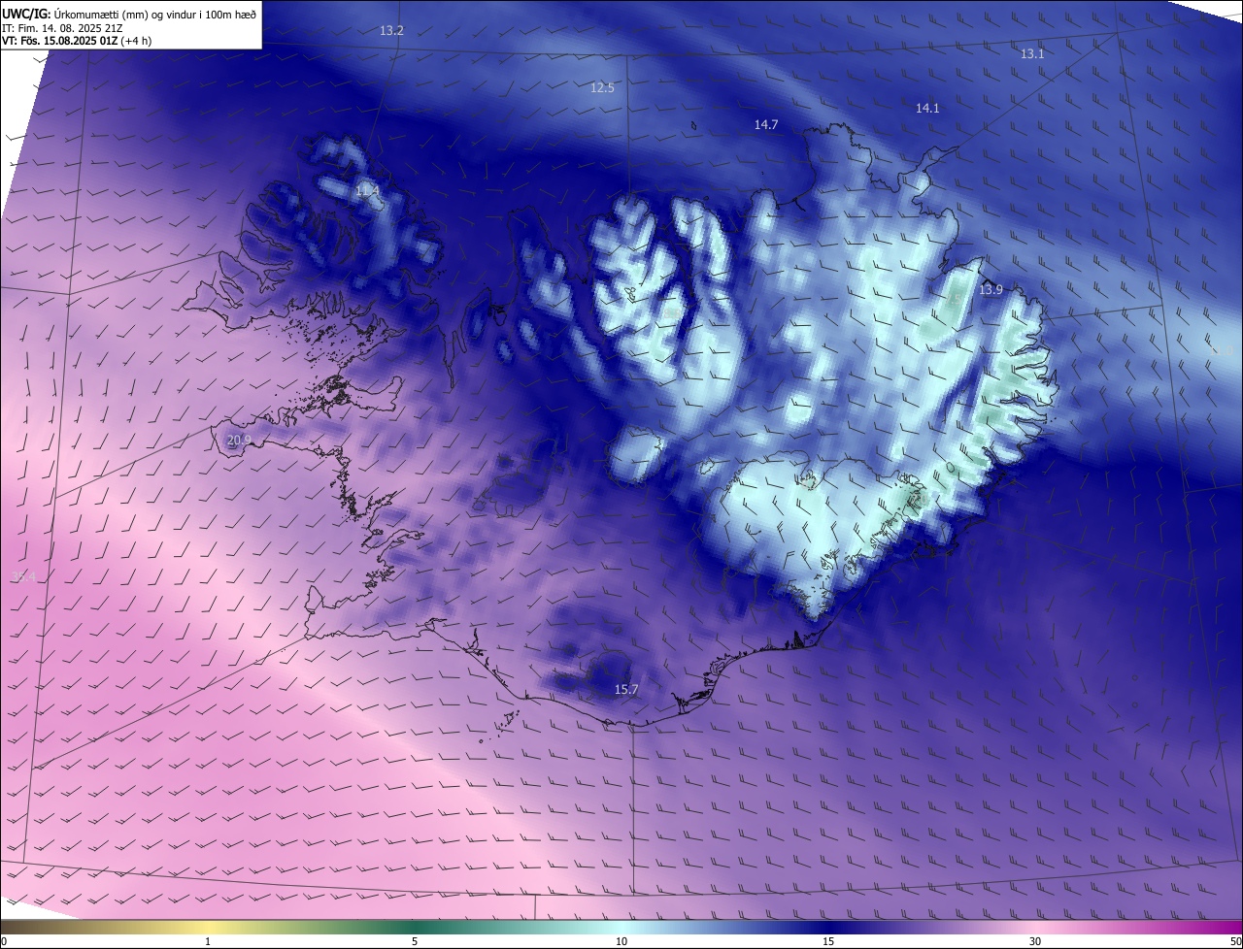Click the 10 tick on the color scale
Screen dimensions: 1243x949
pyautogui.click(x=621, y=942)
